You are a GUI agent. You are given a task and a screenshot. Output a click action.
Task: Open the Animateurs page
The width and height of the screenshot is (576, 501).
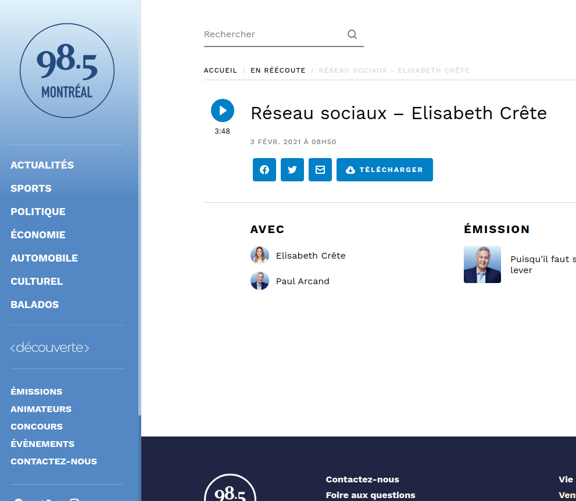coord(41,409)
